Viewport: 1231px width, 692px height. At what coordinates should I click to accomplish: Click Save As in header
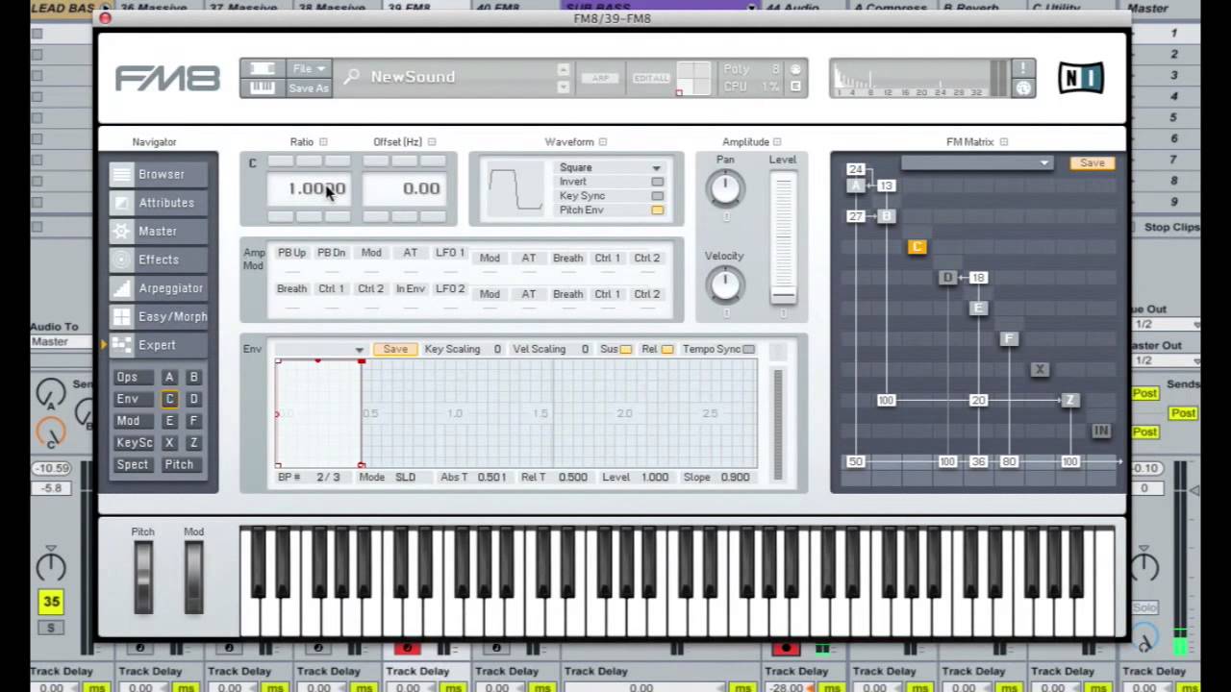pyautogui.click(x=309, y=87)
